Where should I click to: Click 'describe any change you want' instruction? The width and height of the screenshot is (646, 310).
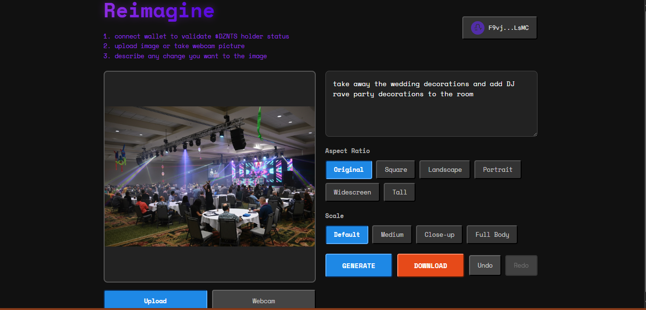coord(185,56)
